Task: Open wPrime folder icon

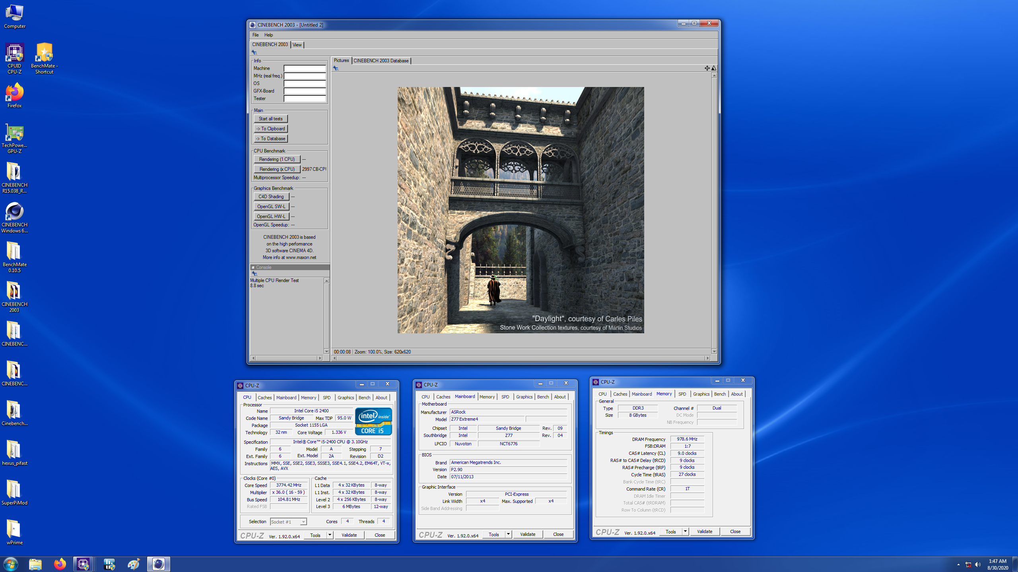Action: (15, 532)
